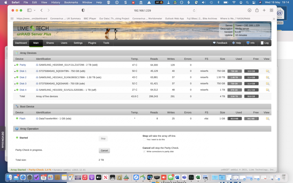Click the drive icon beside SAMSUNG_HD203WI parity identification
This screenshot has height=183, width=293.
37,65
